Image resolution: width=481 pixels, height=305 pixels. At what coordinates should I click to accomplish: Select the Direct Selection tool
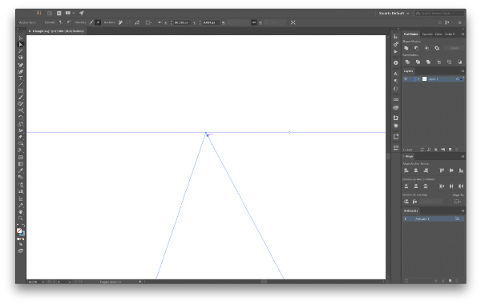(21, 44)
